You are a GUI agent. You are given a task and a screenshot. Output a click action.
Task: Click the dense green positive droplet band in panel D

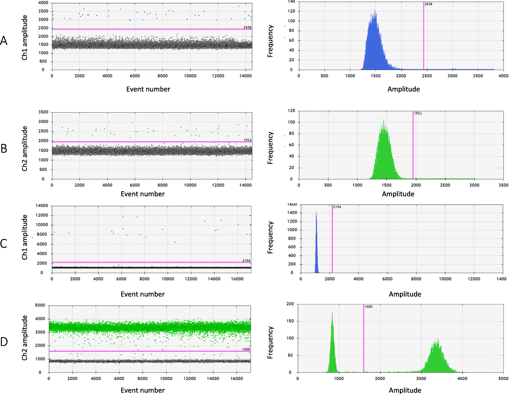point(150,327)
